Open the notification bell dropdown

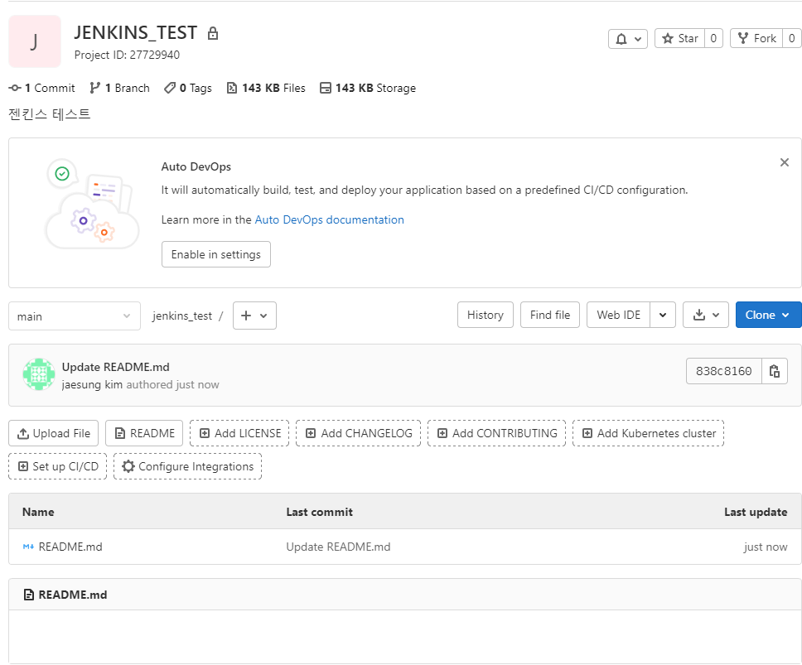tap(627, 39)
